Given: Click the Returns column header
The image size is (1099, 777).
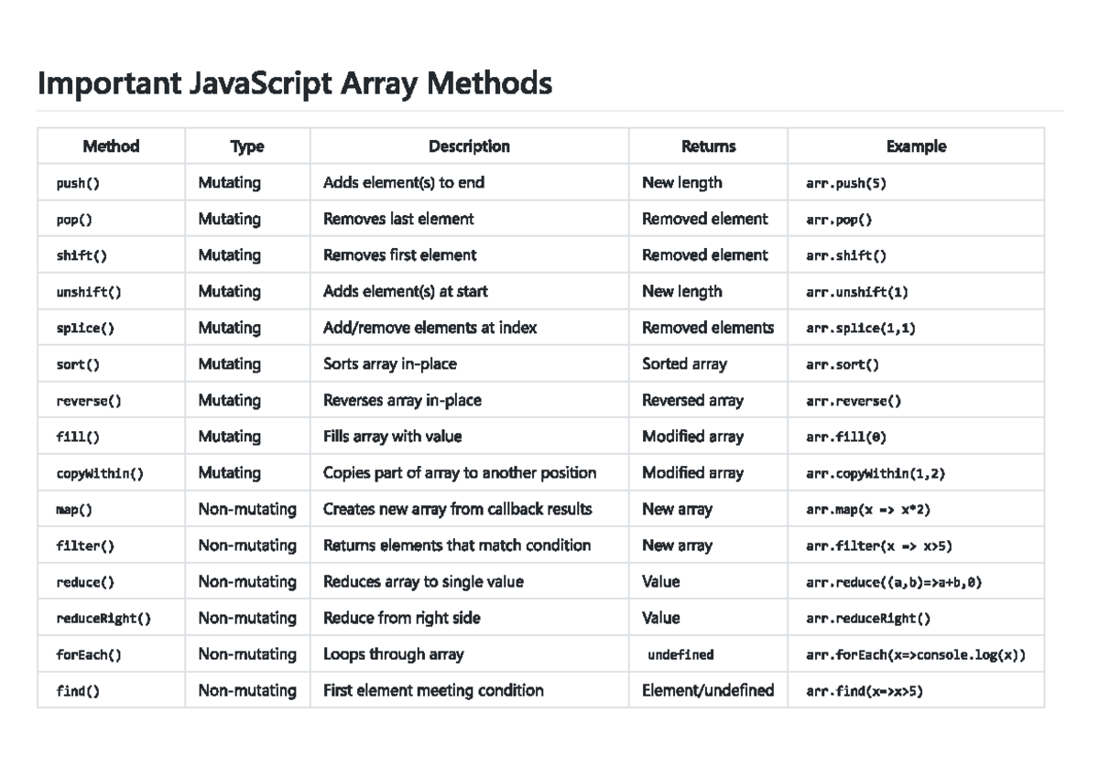Looking at the screenshot, I should [x=706, y=146].
